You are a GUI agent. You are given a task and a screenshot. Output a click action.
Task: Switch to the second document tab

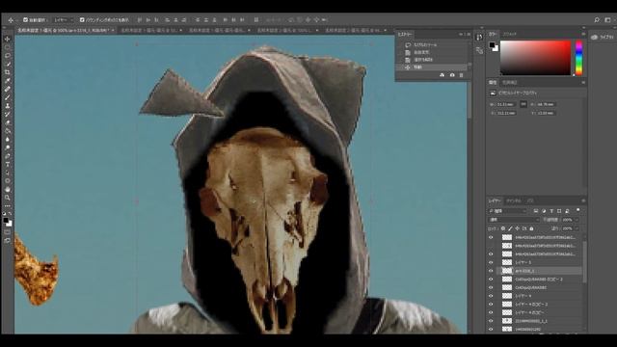pyautogui.click(x=151, y=30)
